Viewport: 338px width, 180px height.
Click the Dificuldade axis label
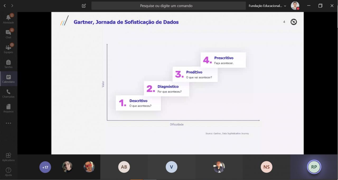click(177, 124)
